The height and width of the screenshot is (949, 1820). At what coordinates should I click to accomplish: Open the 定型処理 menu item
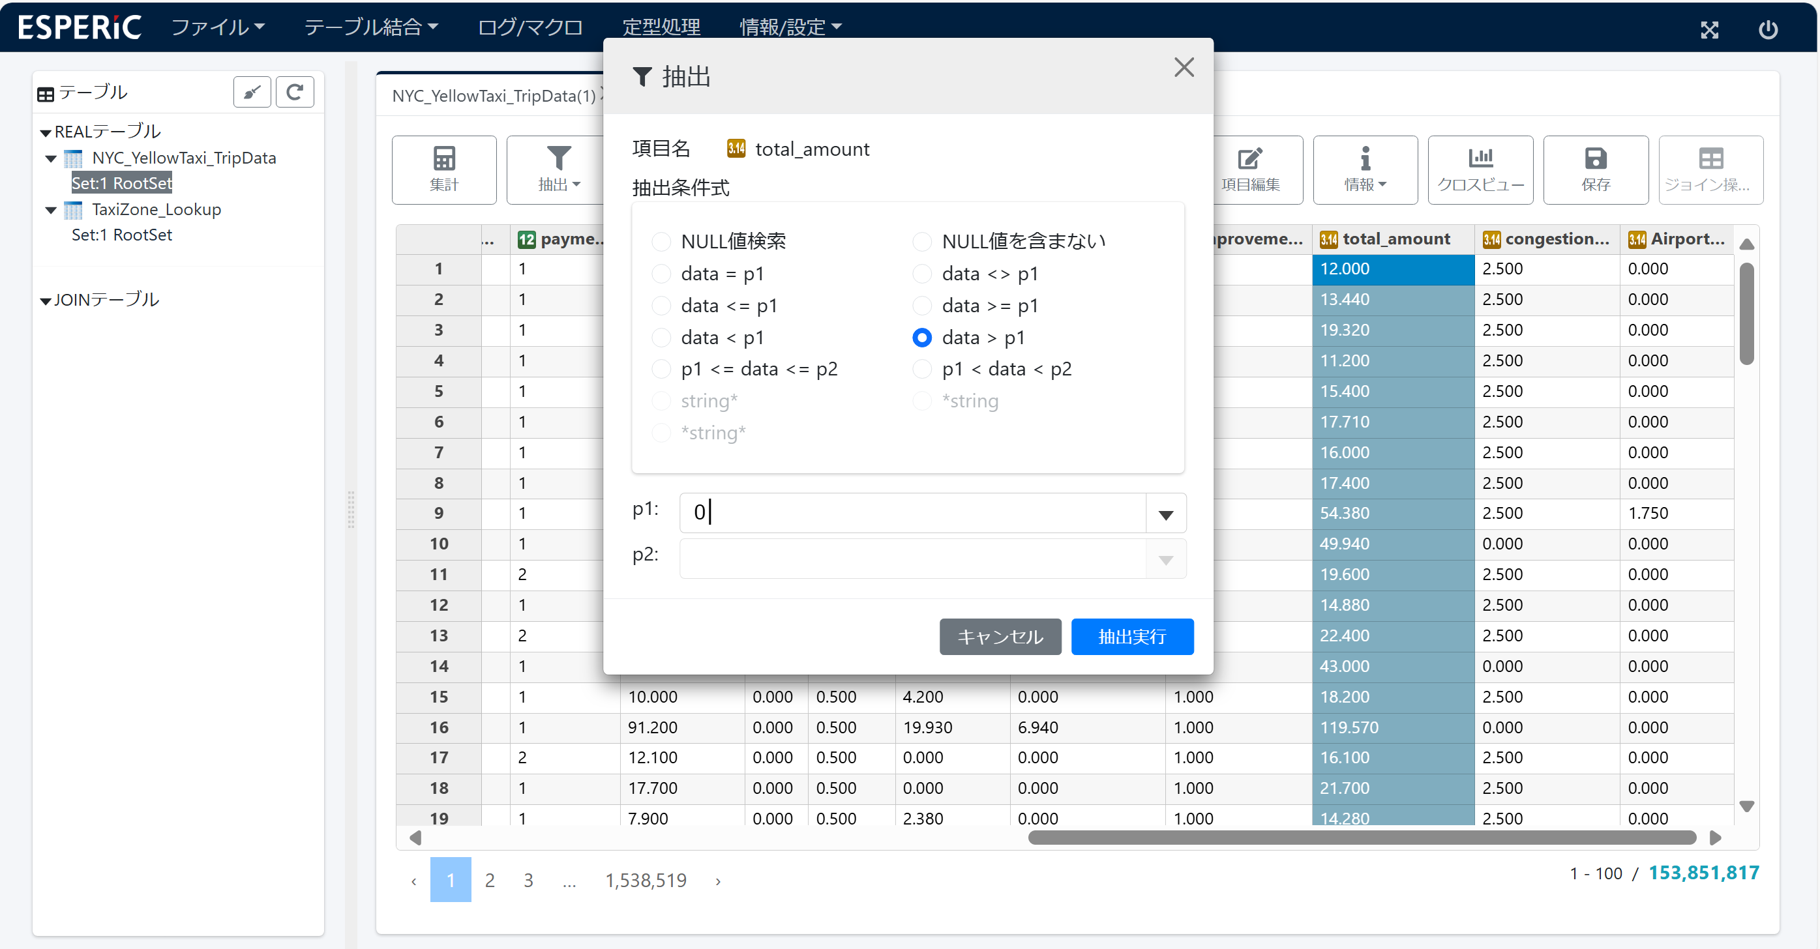click(x=661, y=27)
